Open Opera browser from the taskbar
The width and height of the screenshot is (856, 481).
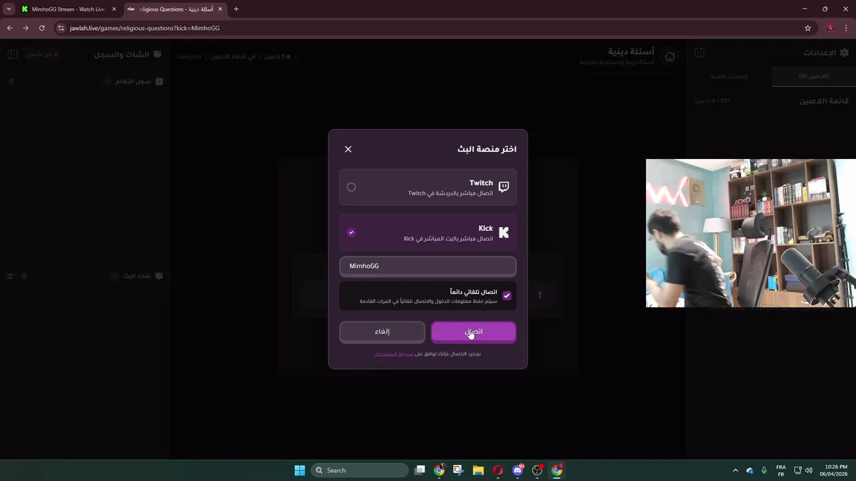[x=498, y=470]
